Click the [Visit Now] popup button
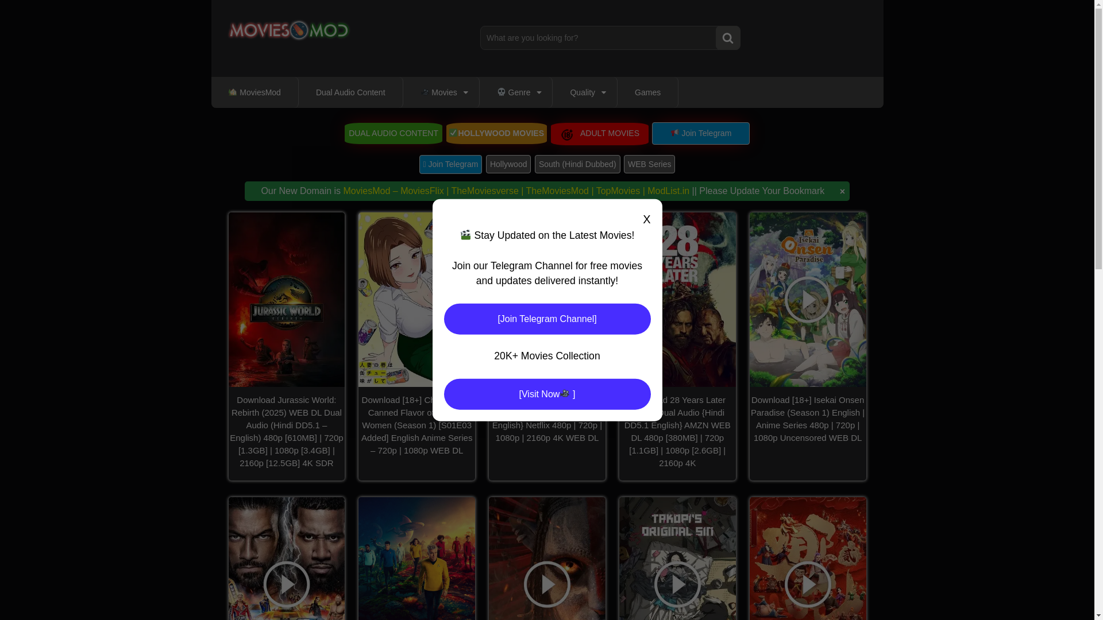The image size is (1103, 620). click(x=547, y=394)
